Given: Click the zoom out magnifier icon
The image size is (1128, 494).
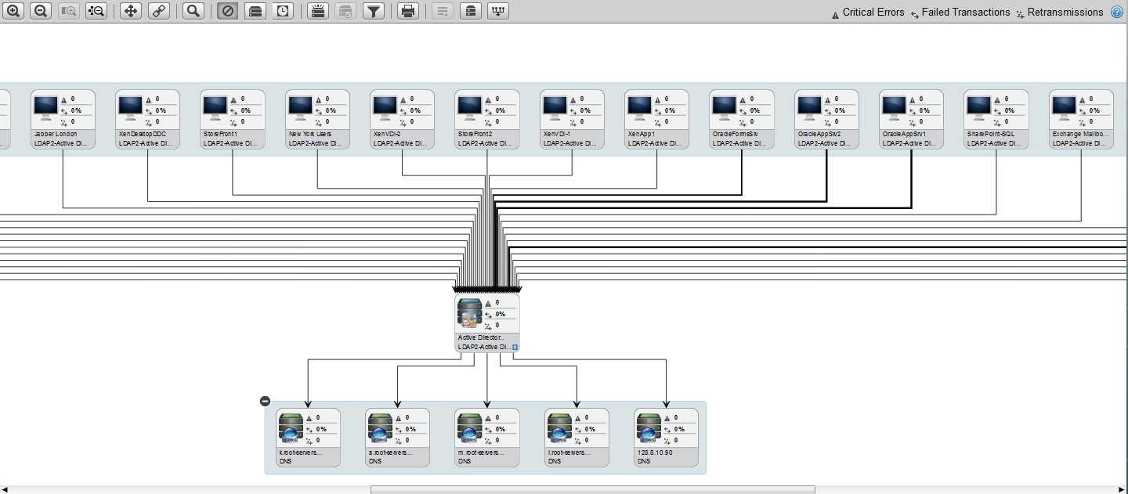Looking at the screenshot, I should tap(41, 11).
